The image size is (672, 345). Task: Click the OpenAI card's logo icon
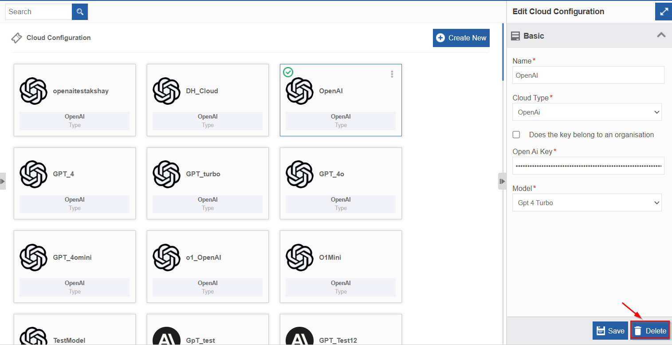pyautogui.click(x=299, y=91)
